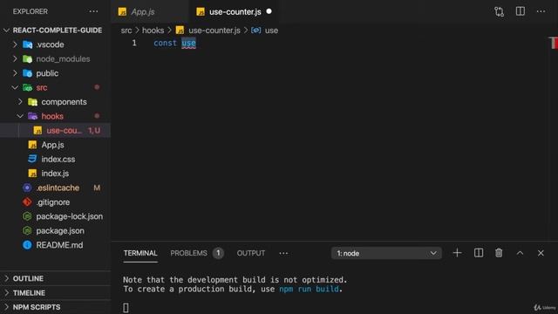Maximize the panel with up chevron

tap(520, 253)
